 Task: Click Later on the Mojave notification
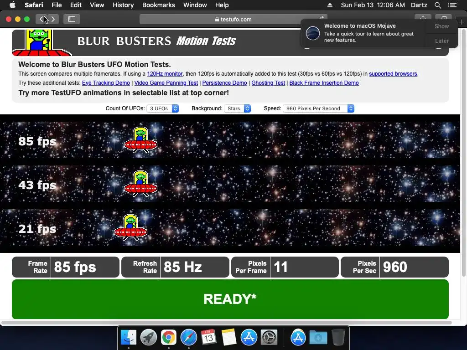[x=441, y=41]
